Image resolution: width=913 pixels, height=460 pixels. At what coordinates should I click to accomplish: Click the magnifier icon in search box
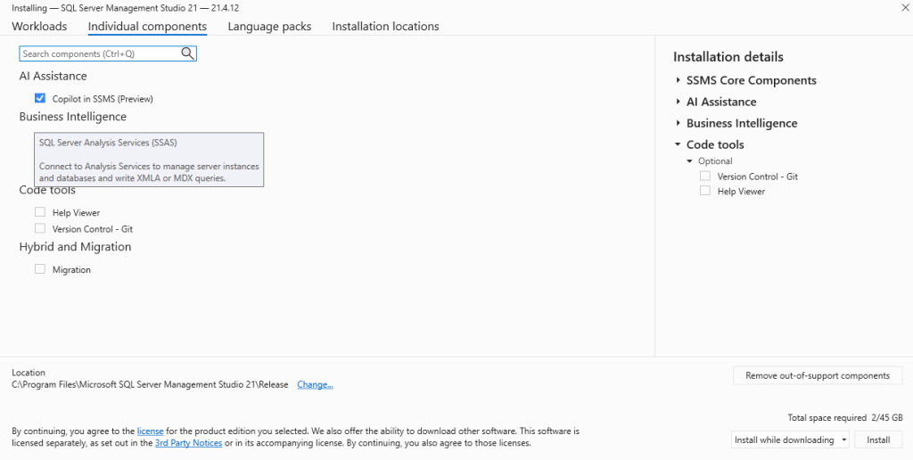187,53
